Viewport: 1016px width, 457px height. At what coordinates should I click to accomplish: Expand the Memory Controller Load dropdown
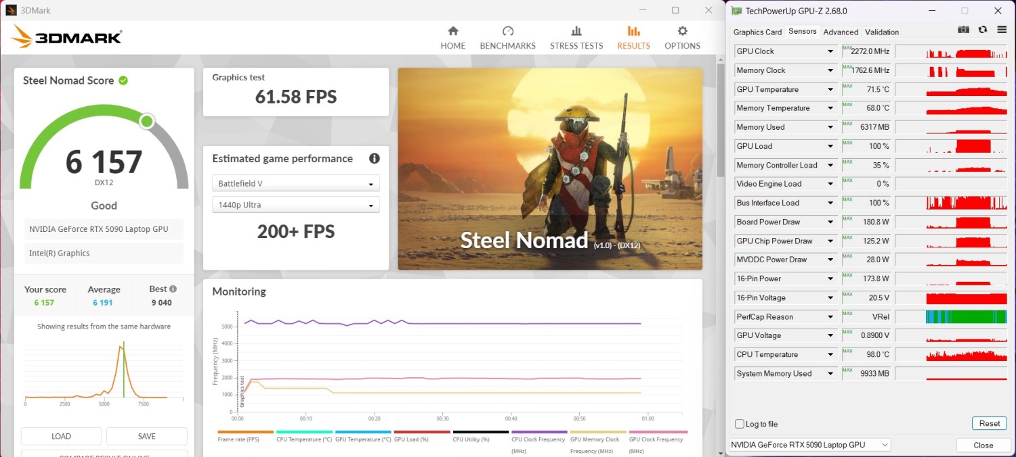point(830,165)
